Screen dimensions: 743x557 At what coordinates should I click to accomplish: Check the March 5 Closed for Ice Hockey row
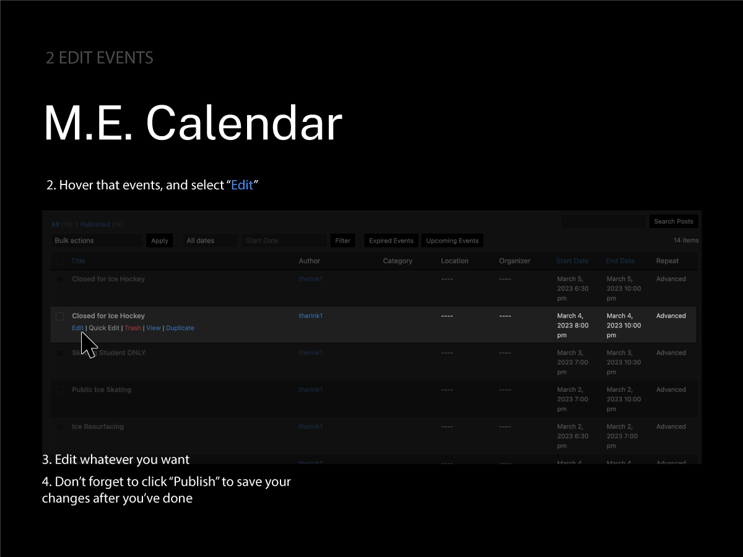click(x=59, y=280)
